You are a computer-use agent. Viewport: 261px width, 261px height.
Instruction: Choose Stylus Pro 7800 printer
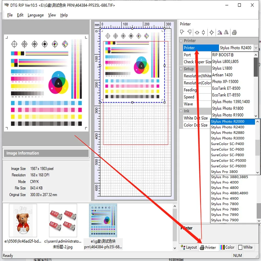tap(234, 204)
